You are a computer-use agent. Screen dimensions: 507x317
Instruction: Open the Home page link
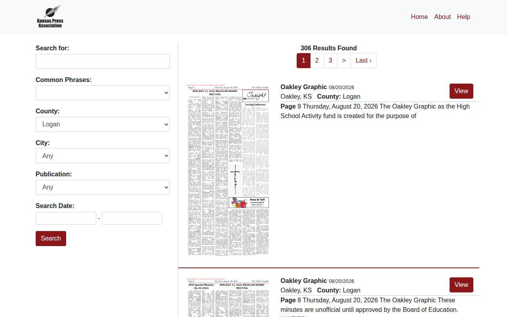pos(419,17)
